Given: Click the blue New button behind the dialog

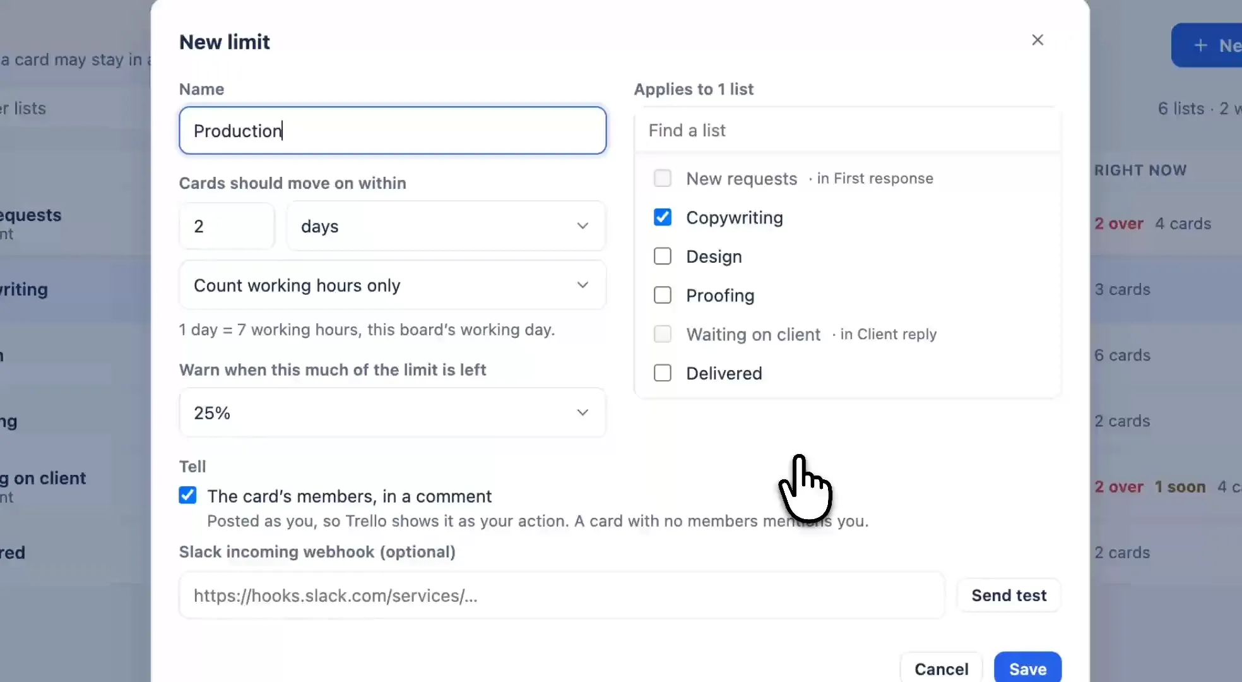Looking at the screenshot, I should pos(1207,45).
